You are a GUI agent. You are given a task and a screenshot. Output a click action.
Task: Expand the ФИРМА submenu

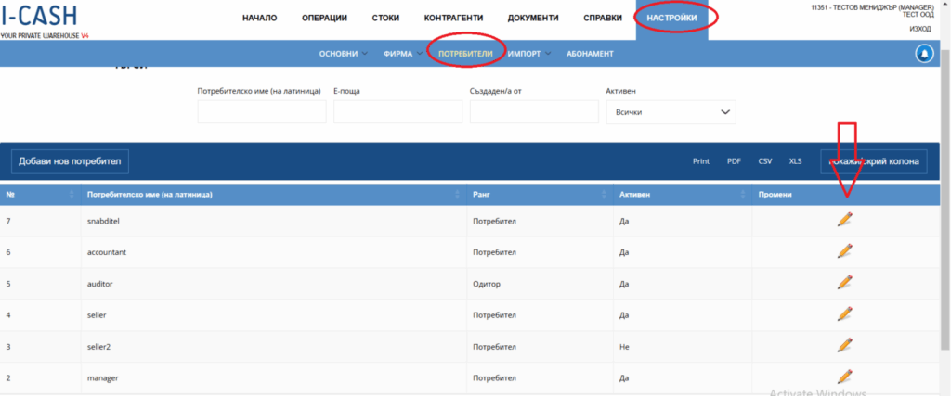pos(402,54)
